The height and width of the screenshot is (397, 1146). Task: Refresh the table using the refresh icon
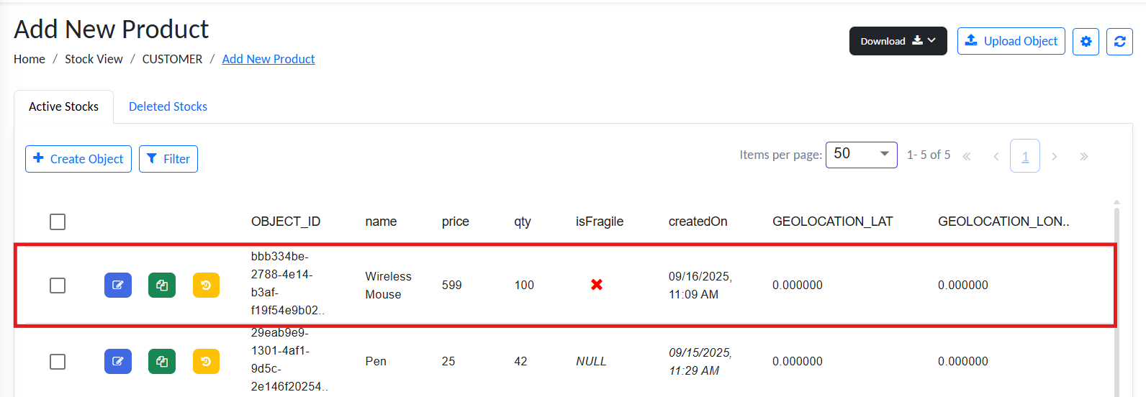pyautogui.click(x=1119, y=42)
